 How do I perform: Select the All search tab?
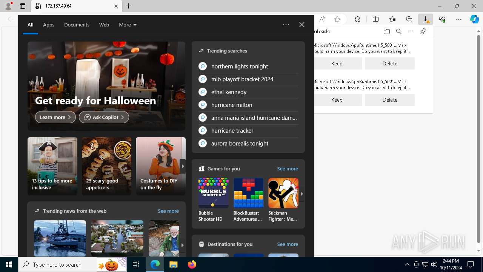pyautogui.click(x=31, y=25)
